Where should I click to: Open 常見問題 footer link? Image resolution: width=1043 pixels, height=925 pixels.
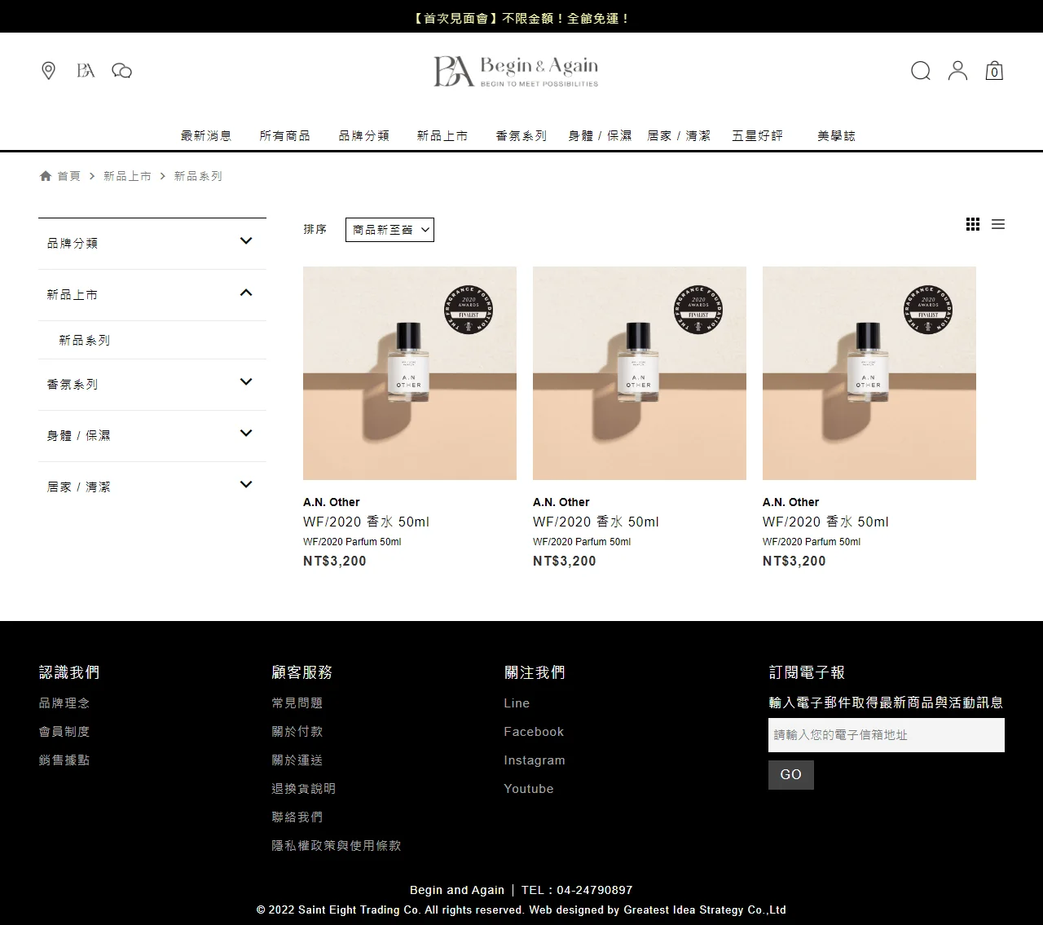click(x=297, y=703)
